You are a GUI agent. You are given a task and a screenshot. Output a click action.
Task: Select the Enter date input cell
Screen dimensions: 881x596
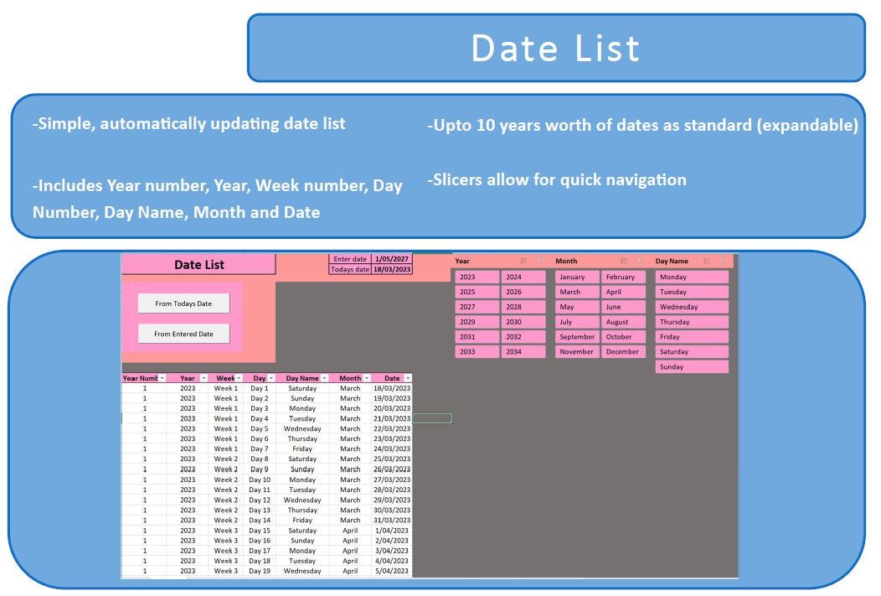click(391, 259)
